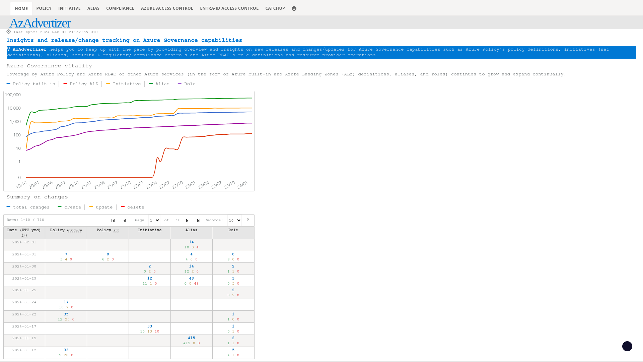
Task: Open the info icon in navigation bar
Action: pyautogui.click(x=294, y=8)
